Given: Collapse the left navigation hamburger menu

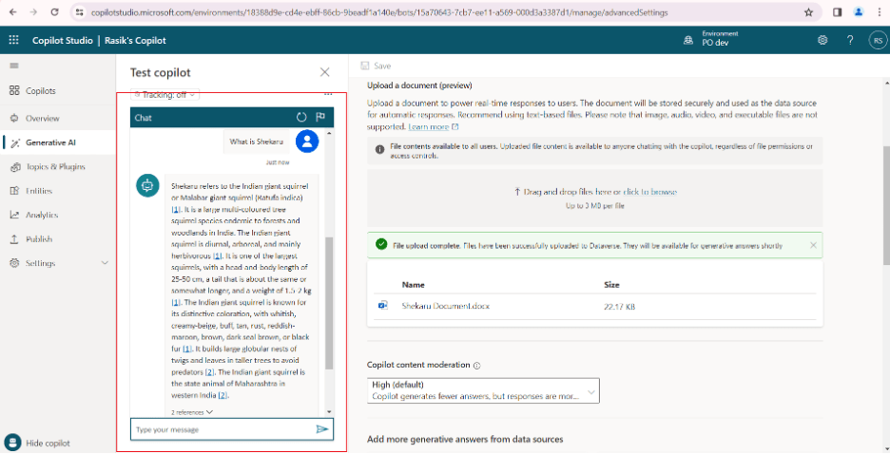Looking at the screenshot, I should pyautogui.click(x=14, y=65).
